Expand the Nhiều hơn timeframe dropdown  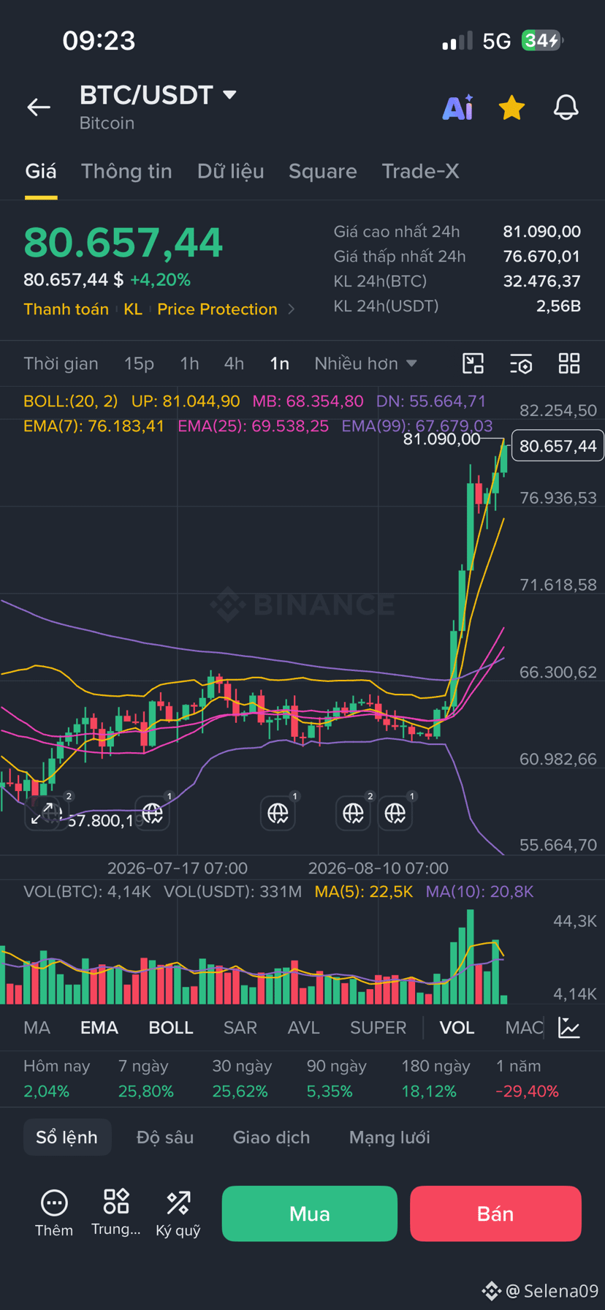pos(365,363)
